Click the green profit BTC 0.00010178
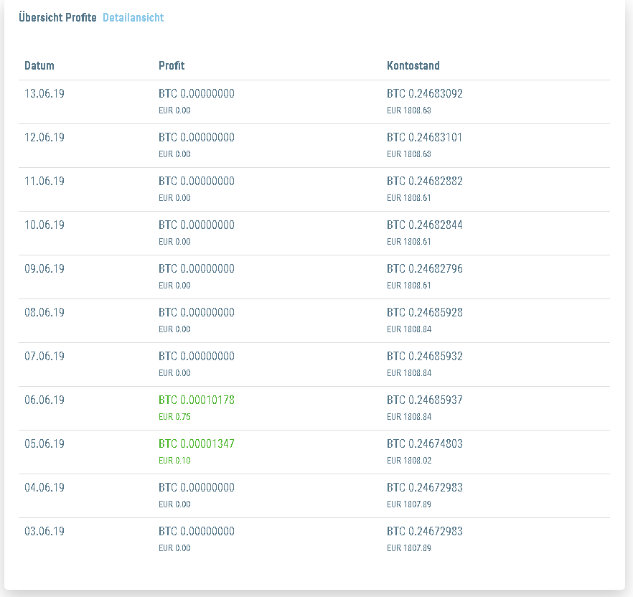 pyautogui.click(x=197, y=400)
